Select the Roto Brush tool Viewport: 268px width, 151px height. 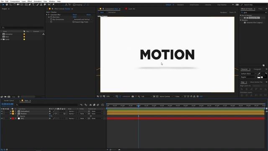(49, 5)
